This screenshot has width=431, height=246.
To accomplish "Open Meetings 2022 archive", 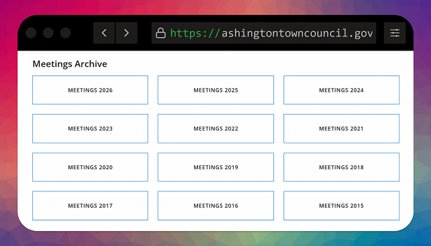I will click(x=215, y=129).
